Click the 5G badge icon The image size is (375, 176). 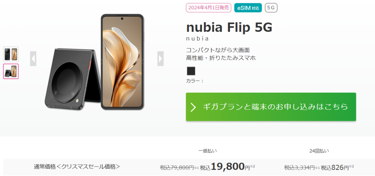[x=271, y=7]
